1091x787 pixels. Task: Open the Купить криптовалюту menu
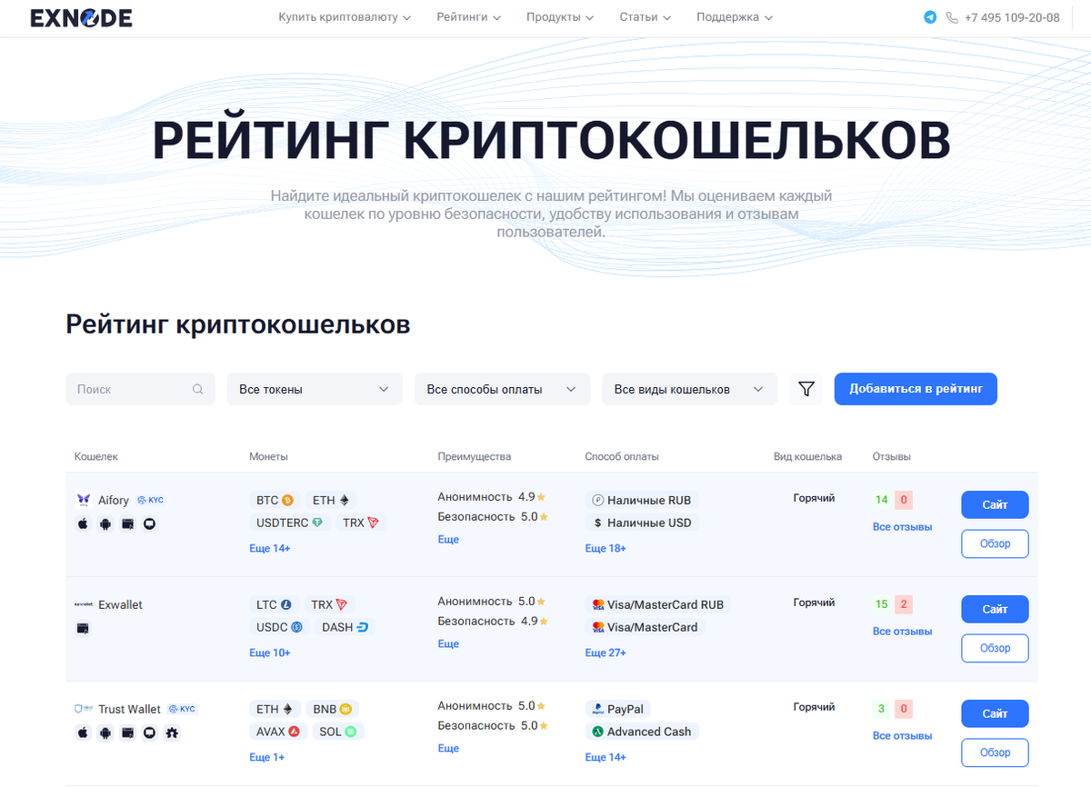[345, 17]
